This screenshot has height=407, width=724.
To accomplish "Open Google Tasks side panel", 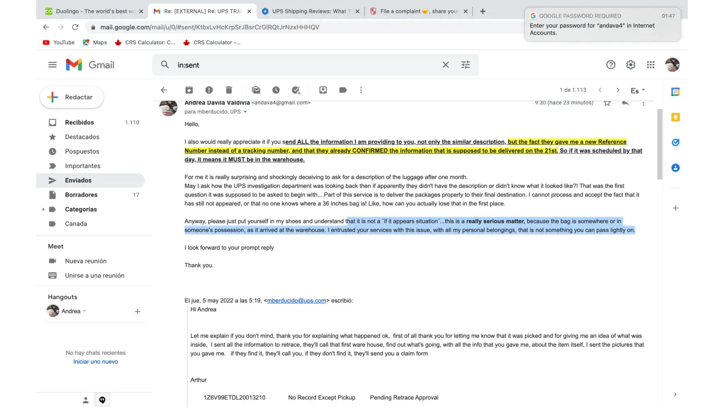I will [x=675, y=142].
